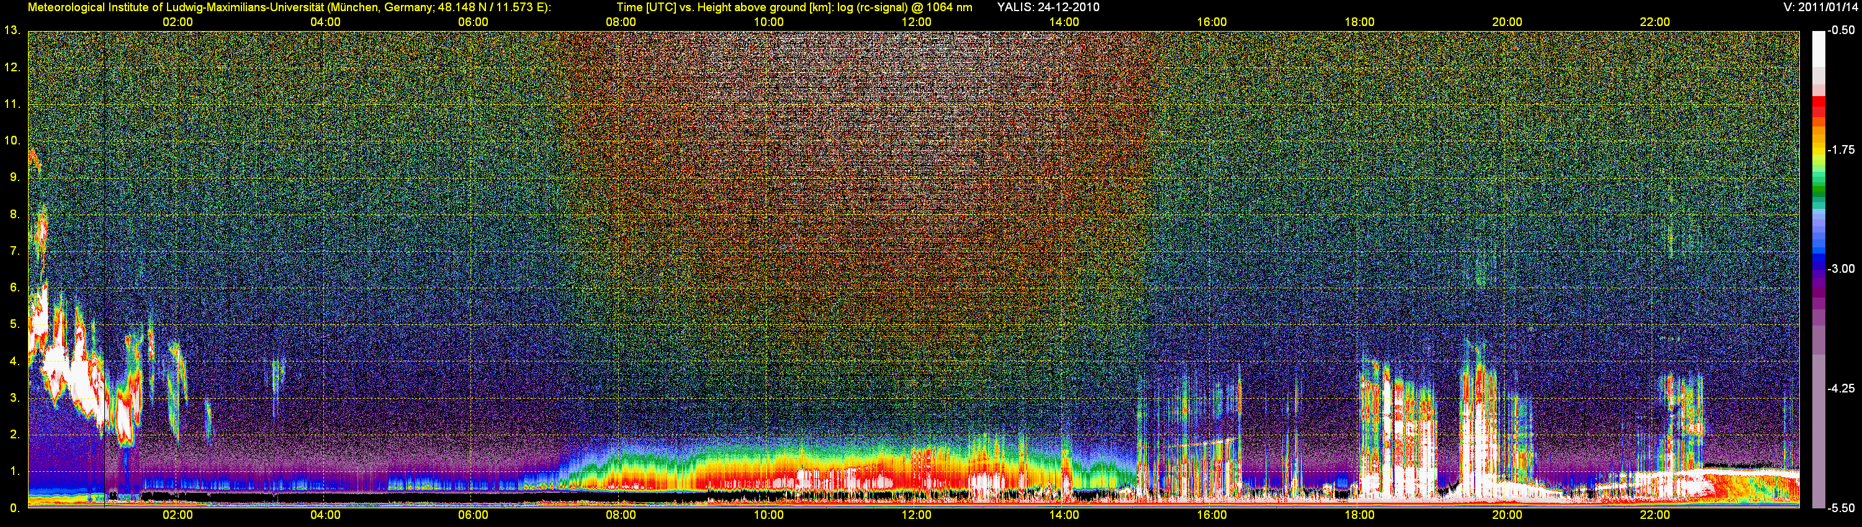Click the 02:00 label on the top time axis
Image resolution: width=1862 pixels, height=527 pixels.
(x=177, y=22)
